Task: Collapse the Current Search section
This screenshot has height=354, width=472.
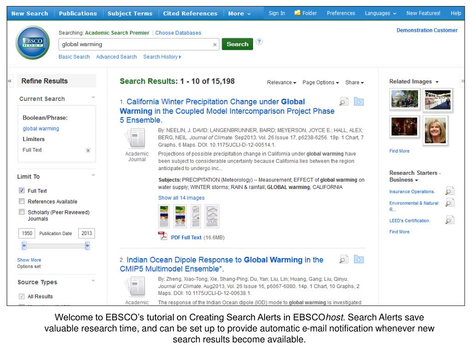Action: coord(93,97)
